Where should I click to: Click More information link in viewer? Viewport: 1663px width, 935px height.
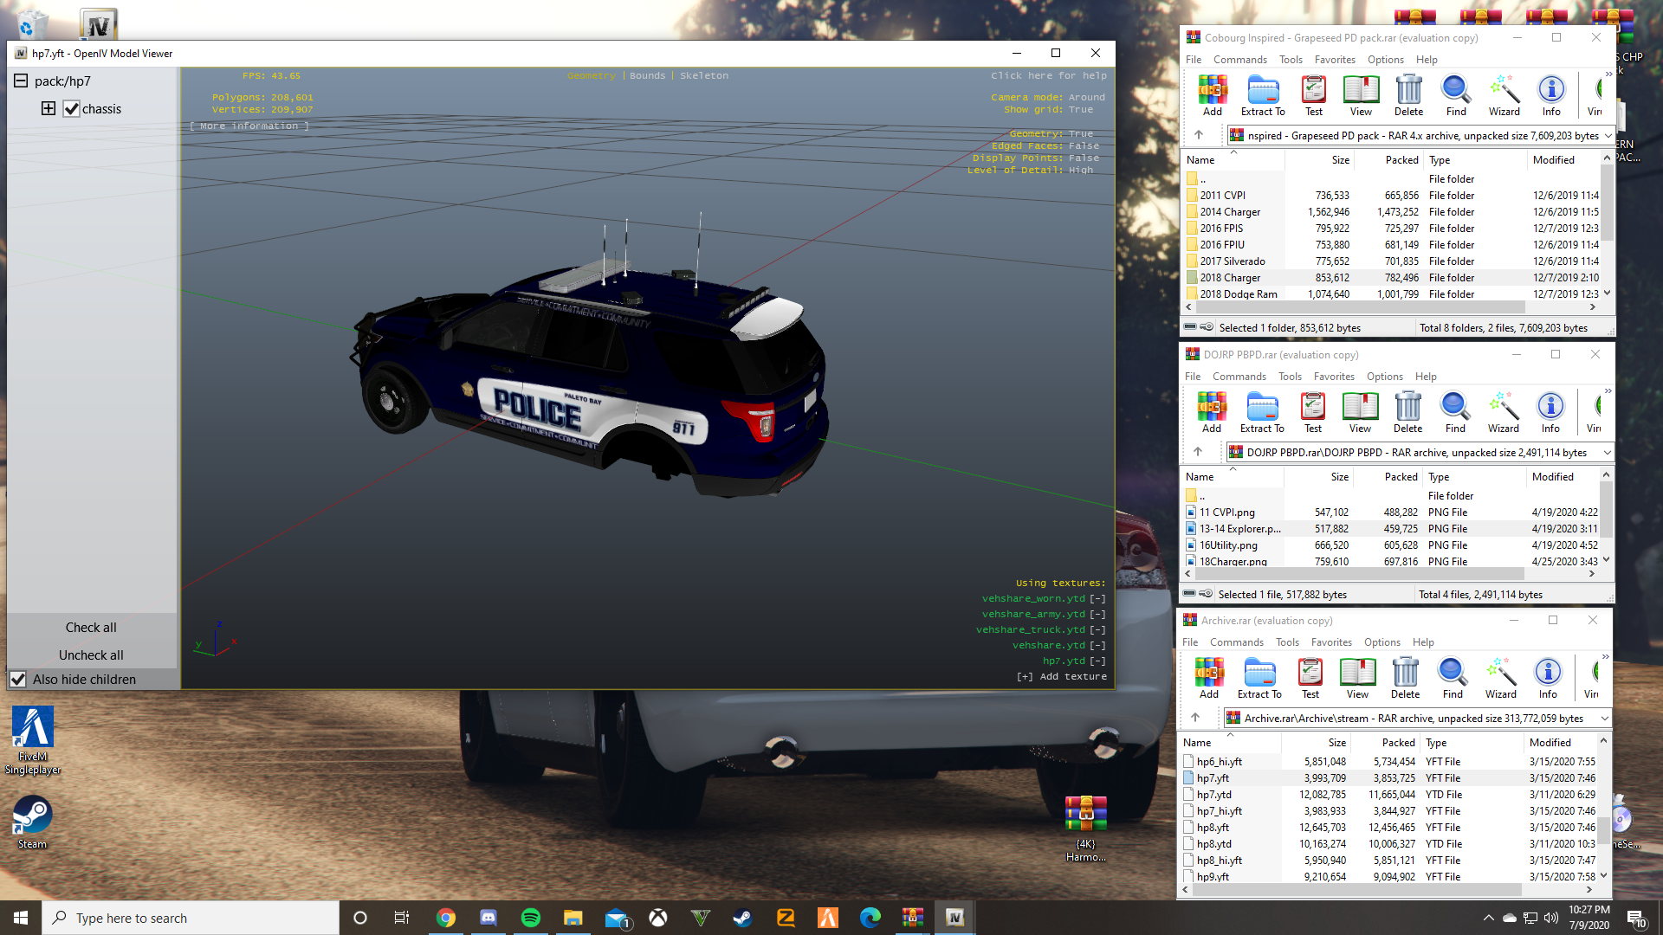(x=249, y=126)
